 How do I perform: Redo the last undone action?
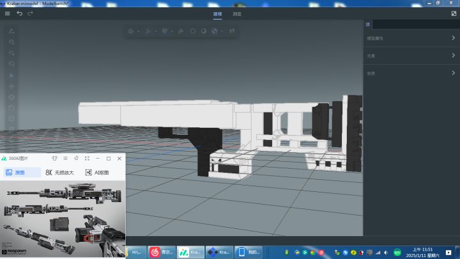click(30, 13)
